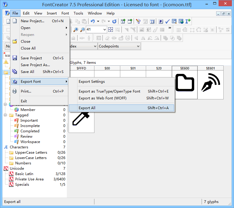Select the Incomplete tag

pos(30,126)
